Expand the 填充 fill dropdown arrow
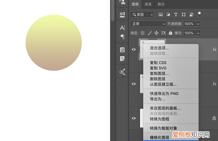The image size is (218, 141). (x=198, y=33)
